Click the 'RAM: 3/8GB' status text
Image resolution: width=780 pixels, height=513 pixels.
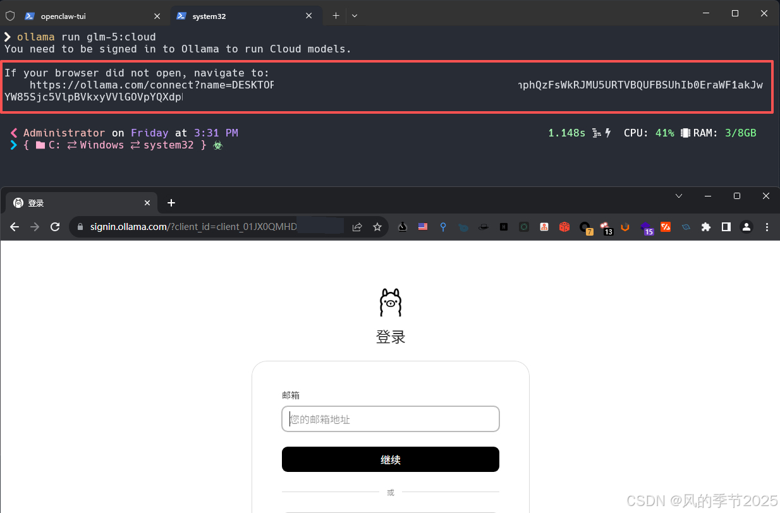[x=725, y=133]
